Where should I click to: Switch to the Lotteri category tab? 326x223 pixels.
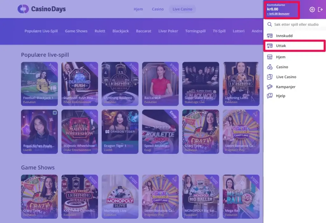(238, 31)
